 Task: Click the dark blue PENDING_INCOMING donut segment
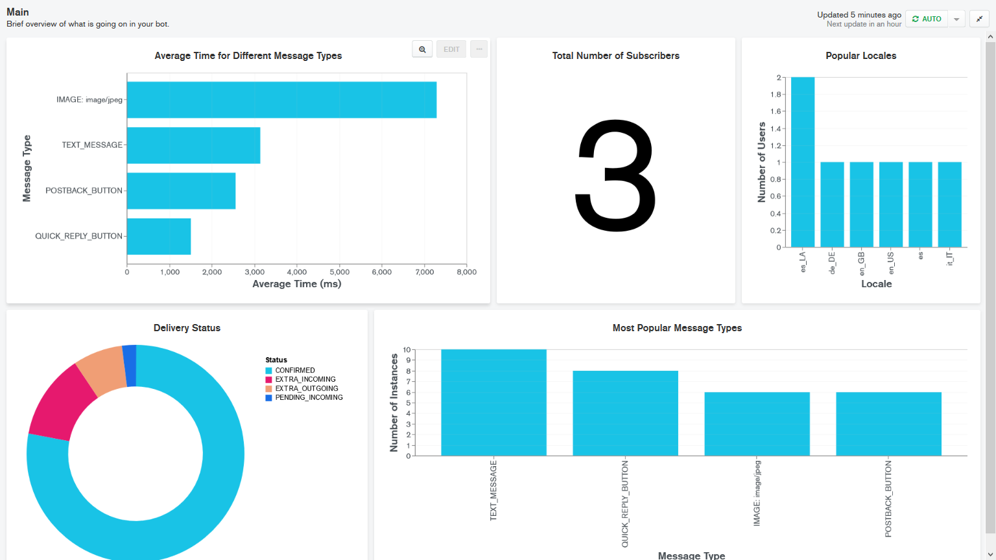pos(130,366)
